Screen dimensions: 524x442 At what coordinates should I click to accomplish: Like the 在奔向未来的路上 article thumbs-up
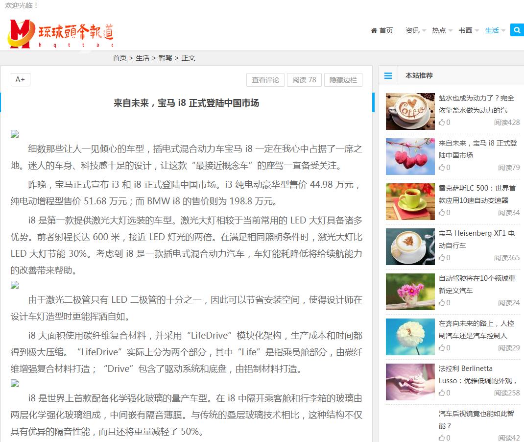[x=442, y=348]
